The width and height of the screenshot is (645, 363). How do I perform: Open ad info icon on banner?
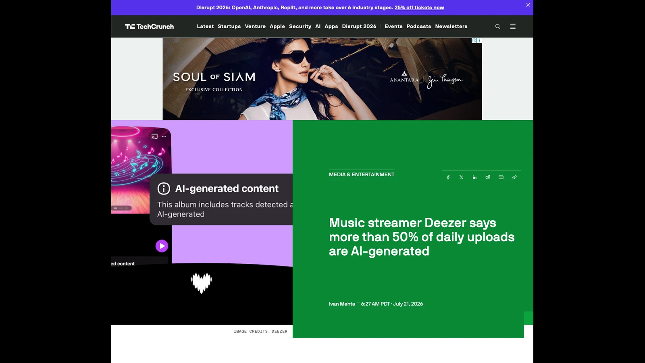tap(474, 40)
